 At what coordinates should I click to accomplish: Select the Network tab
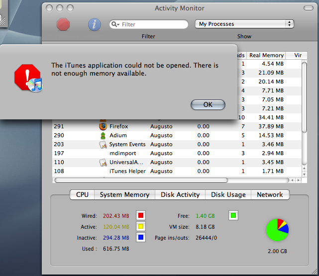pos(270,195)
